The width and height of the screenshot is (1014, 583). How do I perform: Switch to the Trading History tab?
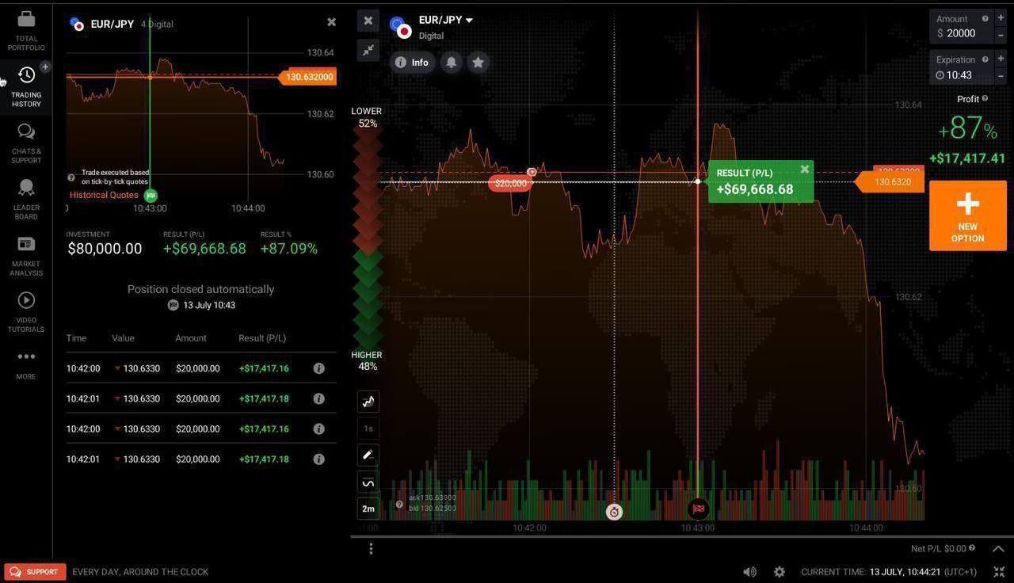point(26,86)
